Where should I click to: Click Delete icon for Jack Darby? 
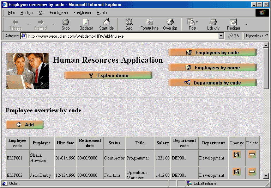click(252, 172)
